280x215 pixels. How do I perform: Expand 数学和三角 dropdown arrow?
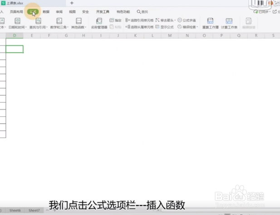pyautogui.click(x=68, y=27)
